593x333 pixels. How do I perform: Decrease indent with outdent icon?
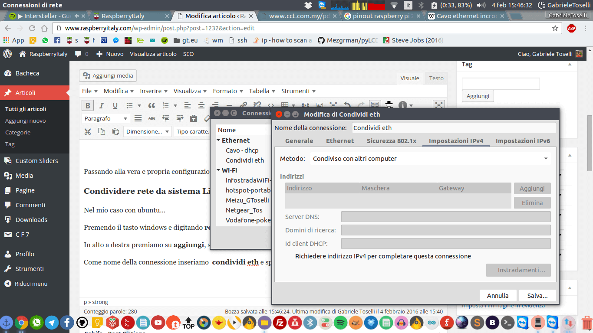165,118
